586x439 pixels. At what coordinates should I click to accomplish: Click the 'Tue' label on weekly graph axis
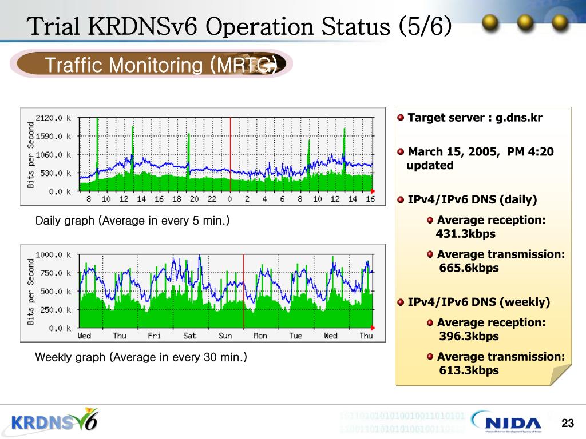(x=295, y=336)
